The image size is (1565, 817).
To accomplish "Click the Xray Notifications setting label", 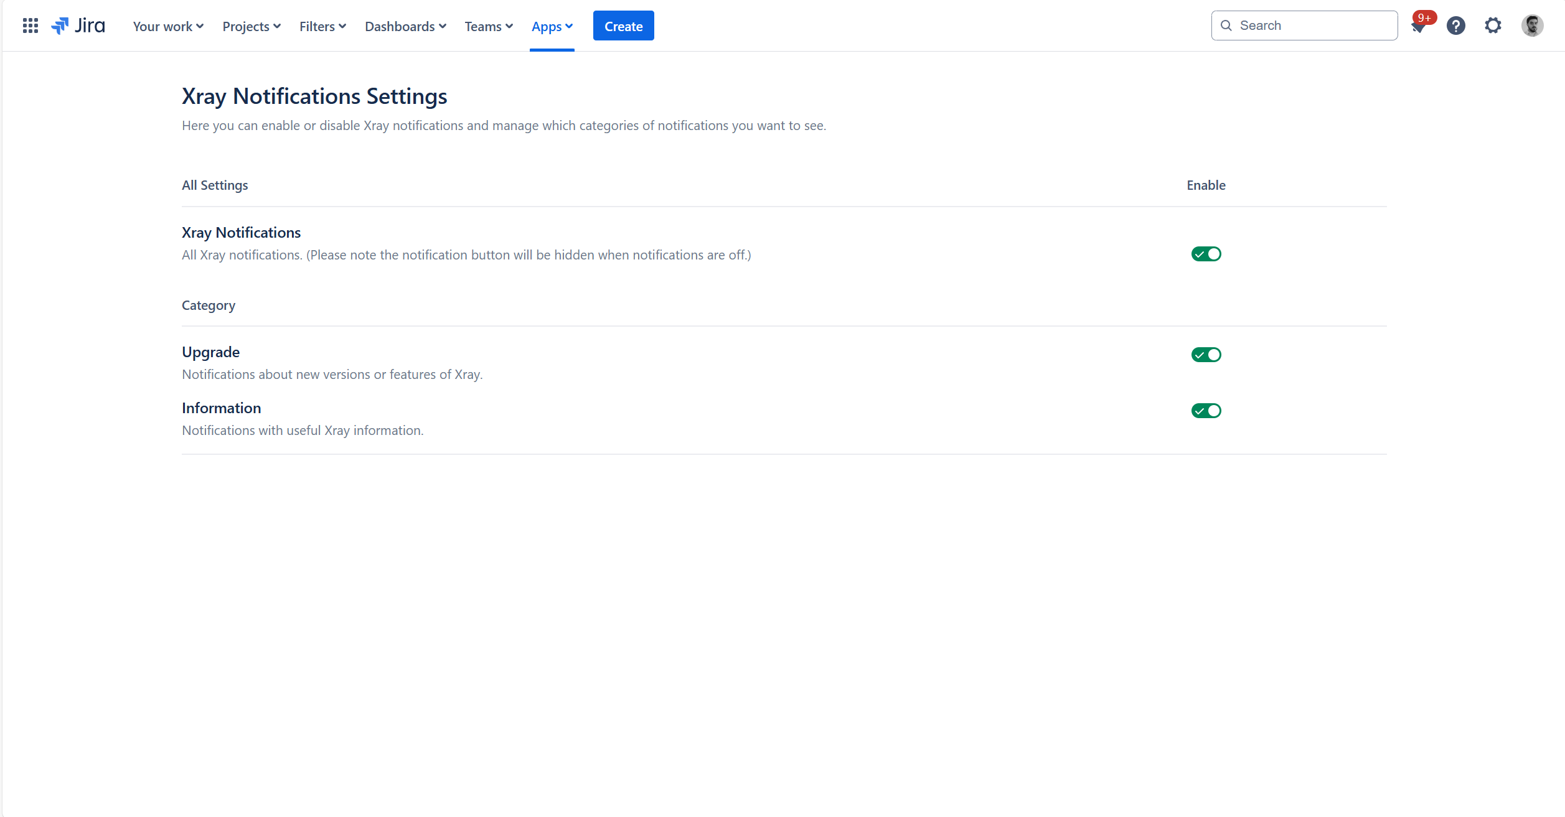I will click(241, 233).
